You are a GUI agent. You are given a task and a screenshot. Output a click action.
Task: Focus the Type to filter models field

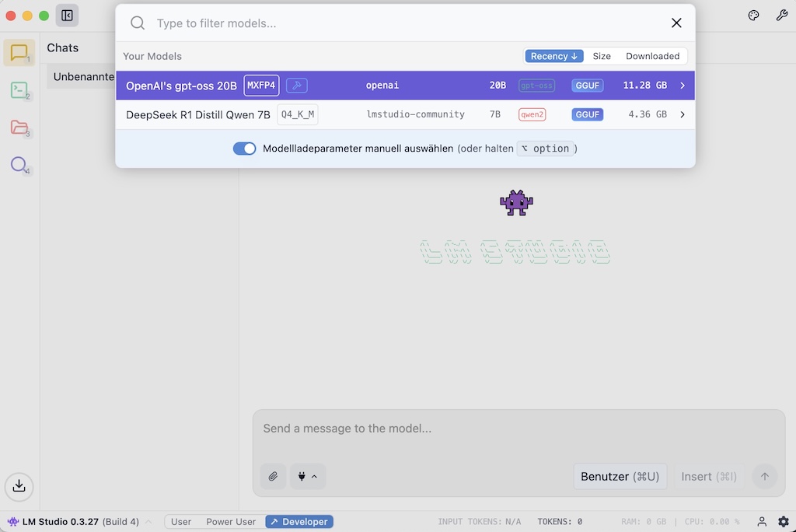coord(406,23)
